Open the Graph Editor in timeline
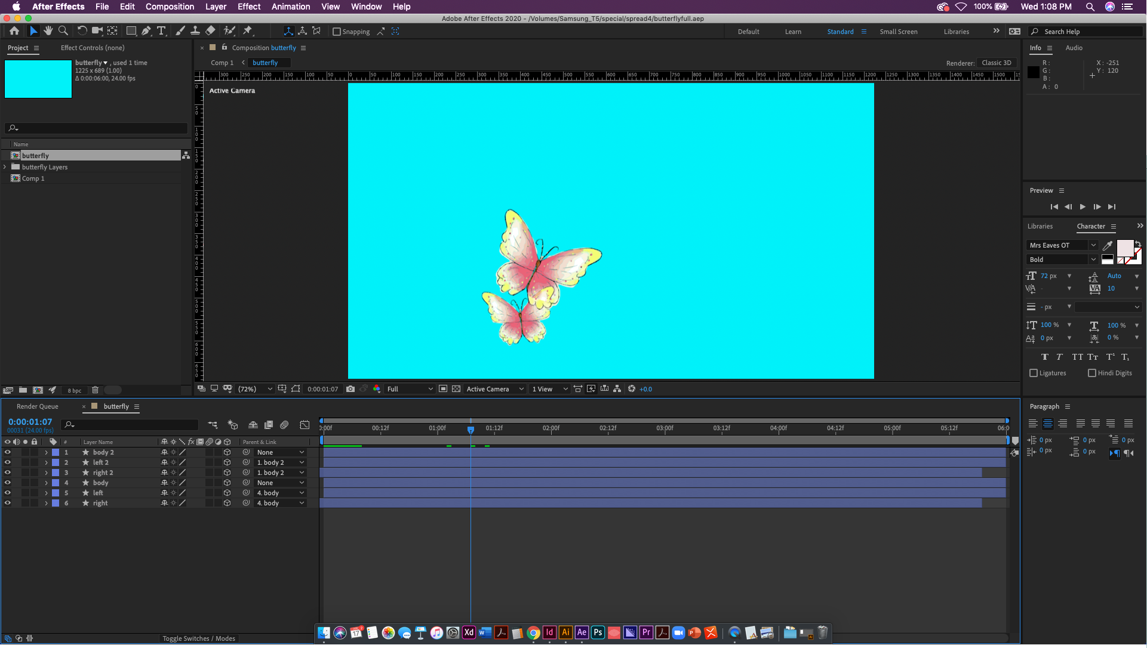This screenshot has height=648, width=1147. coord(305,425)
